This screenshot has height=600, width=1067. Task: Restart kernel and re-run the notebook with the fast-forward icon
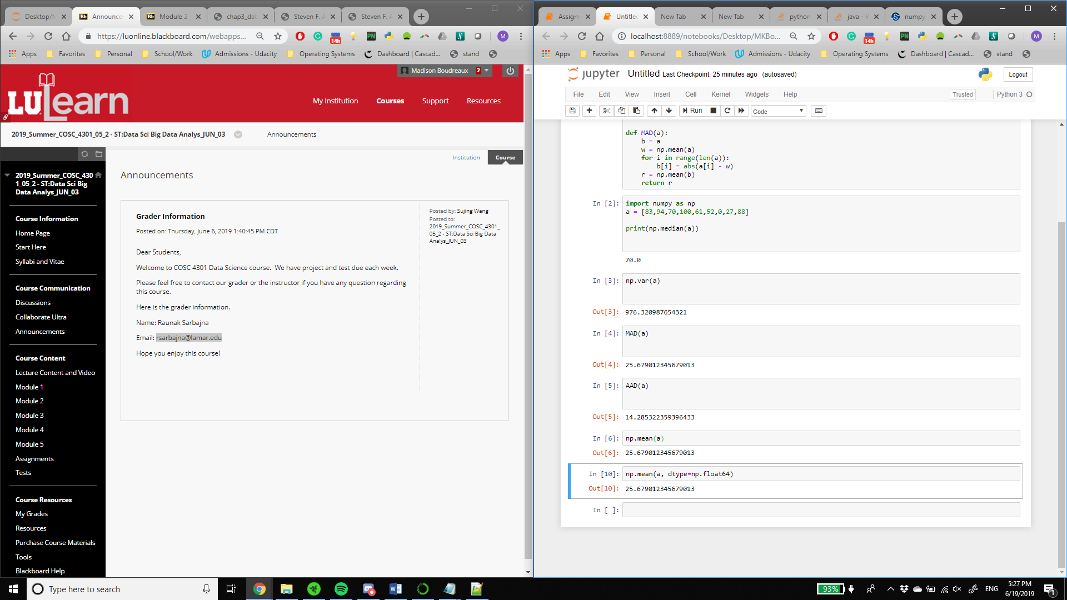(741, 111)
